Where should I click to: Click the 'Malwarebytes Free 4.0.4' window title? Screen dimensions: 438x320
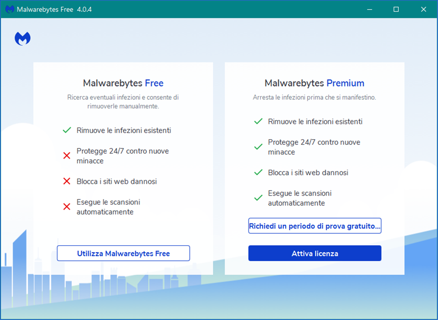click(x=54, y=10)
